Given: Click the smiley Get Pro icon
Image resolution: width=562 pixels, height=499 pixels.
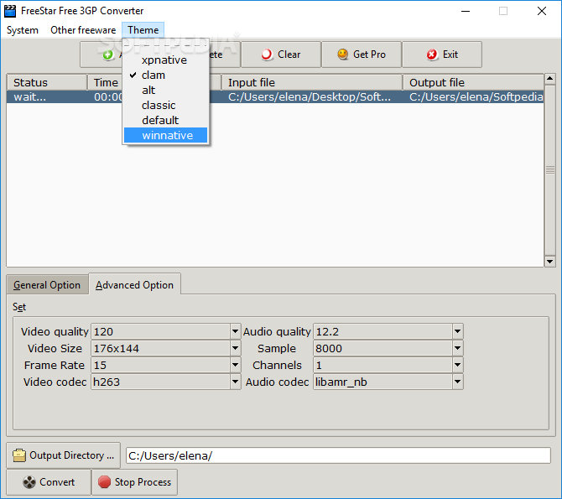Looking at the screenshot, I should coord(342,55).
